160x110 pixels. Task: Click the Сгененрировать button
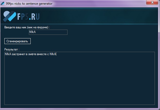pyautogui.click(x=18, y=41)
